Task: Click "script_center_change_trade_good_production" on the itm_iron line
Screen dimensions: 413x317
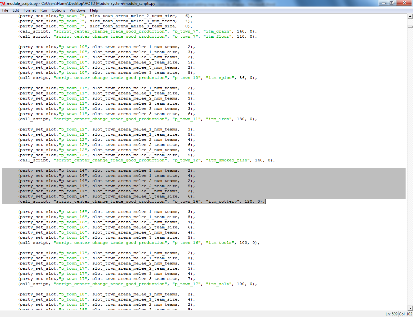Action: [110, 119]
